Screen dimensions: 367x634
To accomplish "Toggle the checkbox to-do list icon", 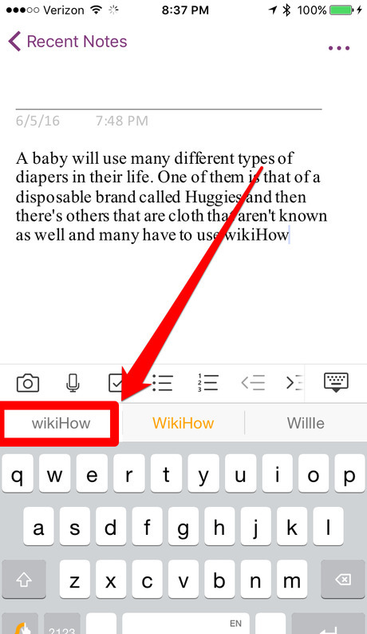I will click(x=116, y=382).
